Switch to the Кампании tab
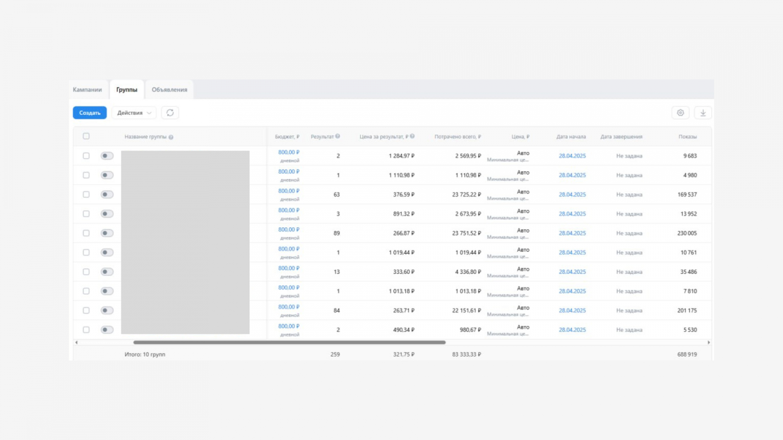Viewport: 783px width, 440px height. [x=88, y=90]
